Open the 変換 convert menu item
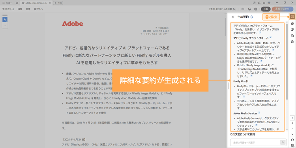 tap(28, 9)
